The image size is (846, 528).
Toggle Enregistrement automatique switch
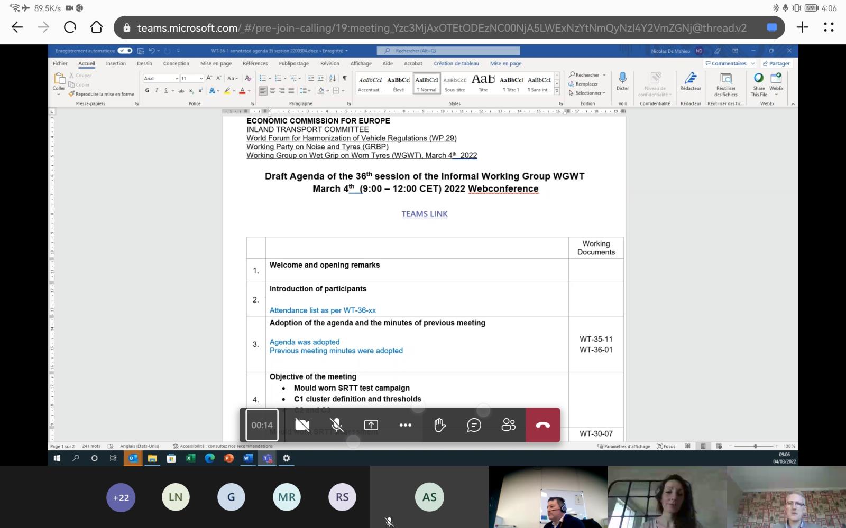(x=125, y=51)
